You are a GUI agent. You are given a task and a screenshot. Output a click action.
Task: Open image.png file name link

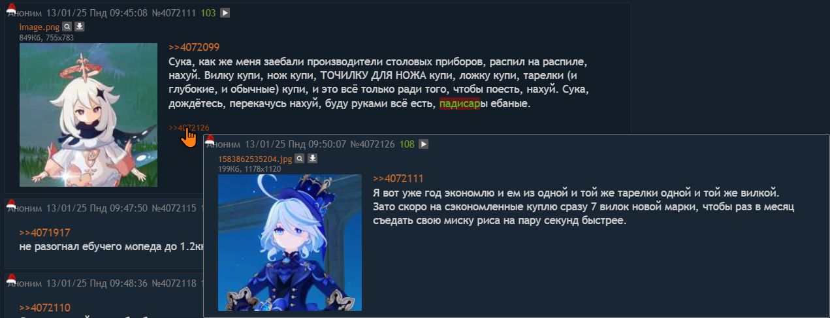point(40,27)
